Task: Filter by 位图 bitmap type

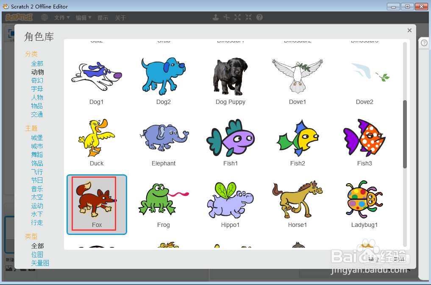Action: pos(37,254)
